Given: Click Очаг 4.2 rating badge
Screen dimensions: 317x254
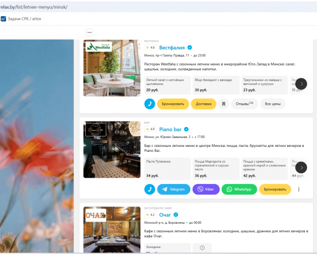Looking at the screenshot, I should [x=151, y=215].
